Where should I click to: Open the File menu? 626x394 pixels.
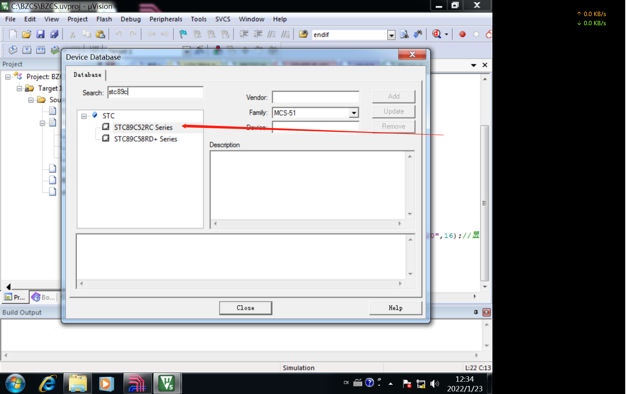click(x=10, y=19)
